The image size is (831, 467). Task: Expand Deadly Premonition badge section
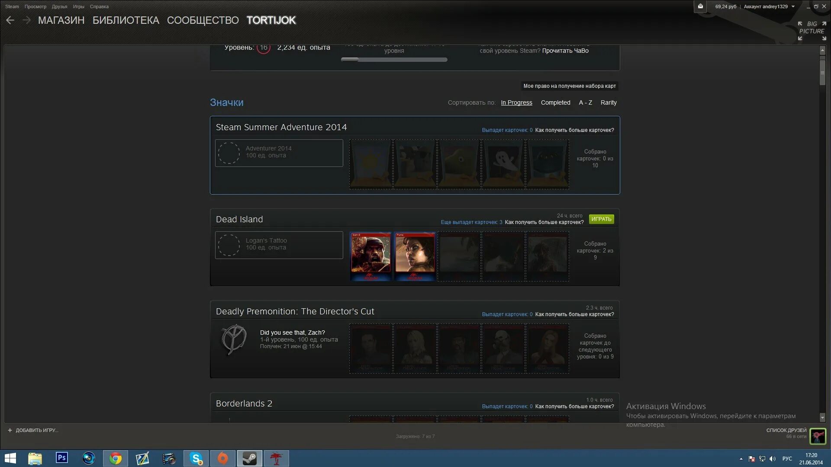point(295,311)
